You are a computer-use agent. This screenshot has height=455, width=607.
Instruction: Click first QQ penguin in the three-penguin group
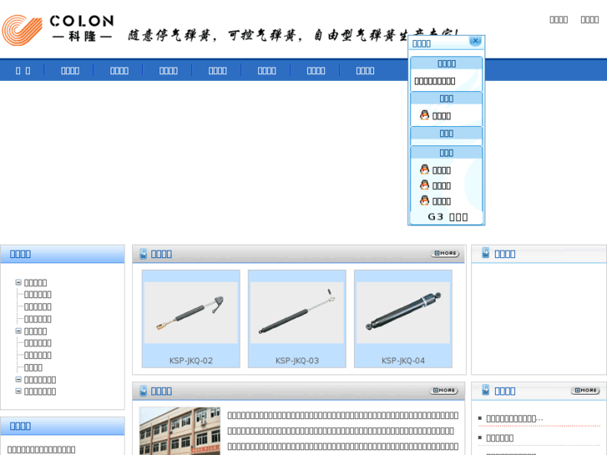point(425,169)
